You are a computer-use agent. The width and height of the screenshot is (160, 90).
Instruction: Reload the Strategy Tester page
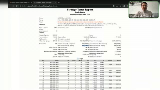17,6
